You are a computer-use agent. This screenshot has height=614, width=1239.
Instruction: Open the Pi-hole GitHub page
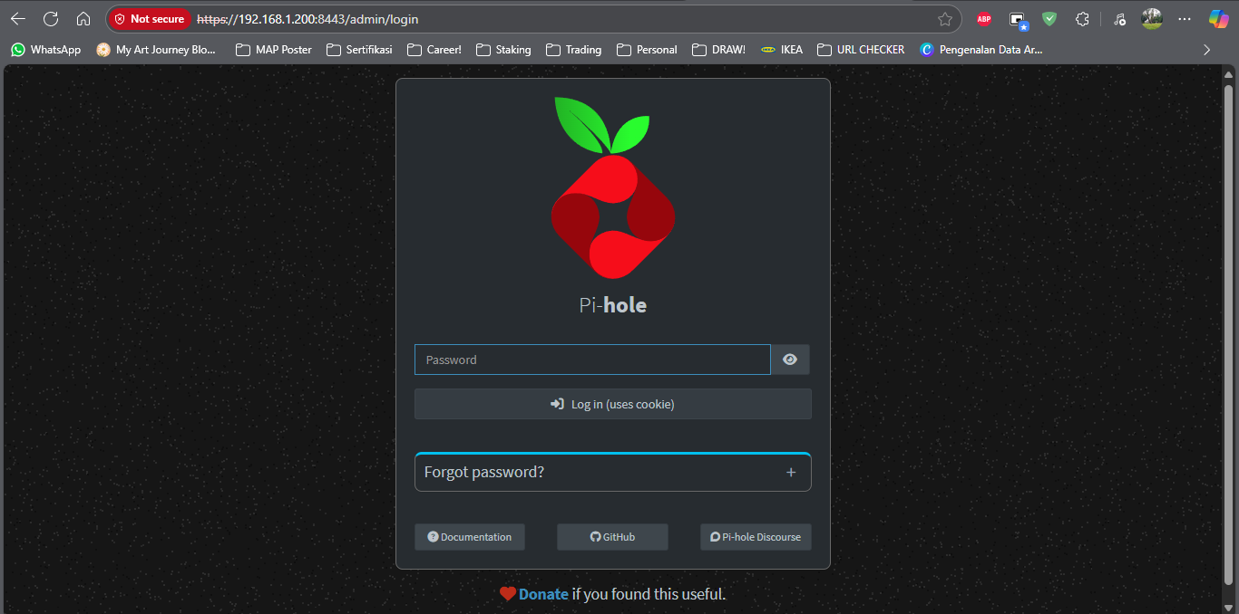[x=612, y=537]
